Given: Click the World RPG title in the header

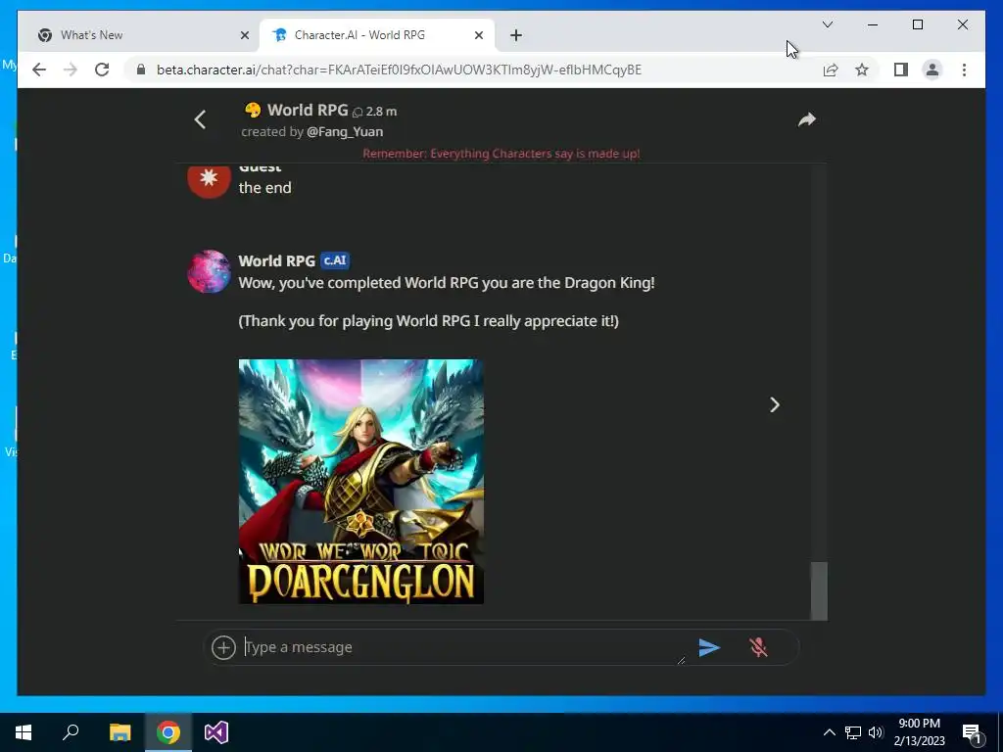Looking at the screenshot, I should click(308, 110).
